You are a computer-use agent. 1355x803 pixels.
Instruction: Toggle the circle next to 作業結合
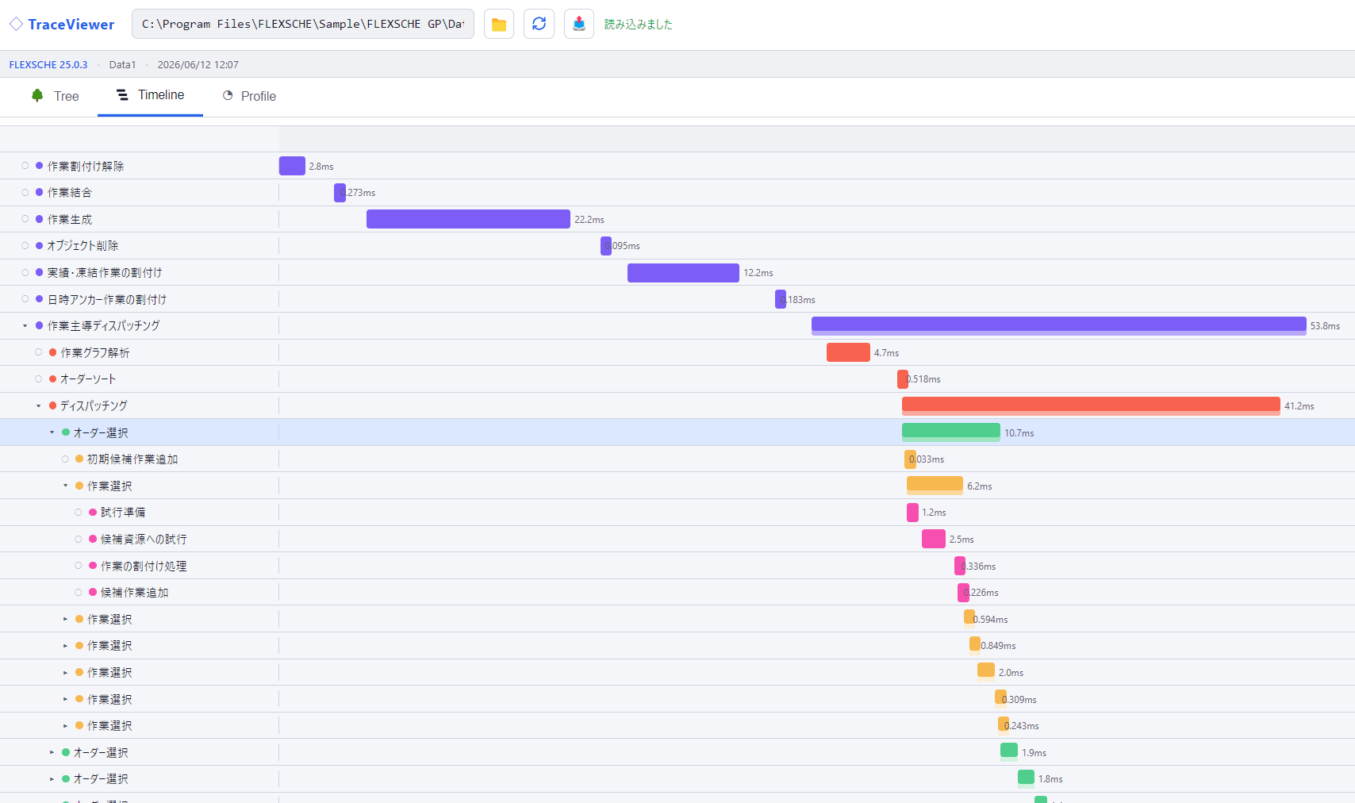25,192
